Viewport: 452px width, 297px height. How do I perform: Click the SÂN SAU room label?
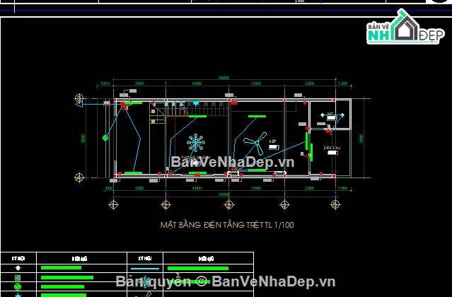coord(332,148)
